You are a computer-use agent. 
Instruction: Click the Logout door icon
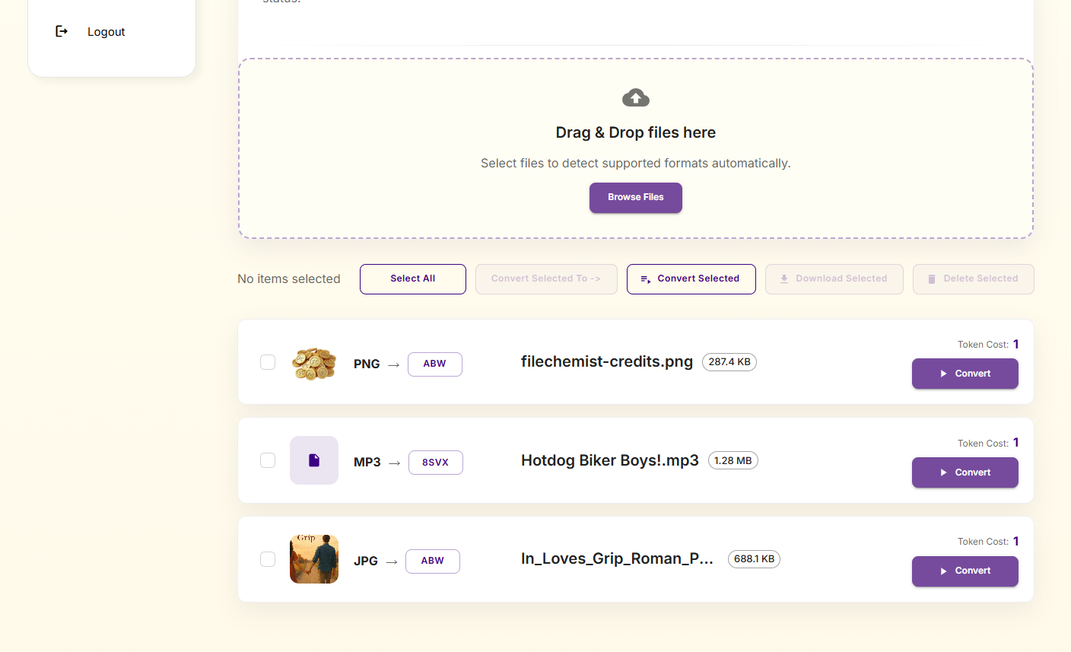[62, 31]
